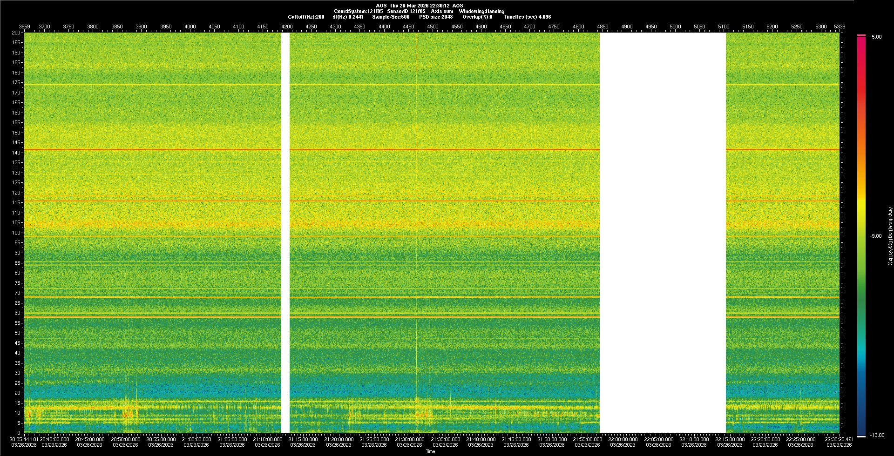Click the 22:30:25.461 end time label
The height and width of the screenshot is (456, 894).
point(839,439)
